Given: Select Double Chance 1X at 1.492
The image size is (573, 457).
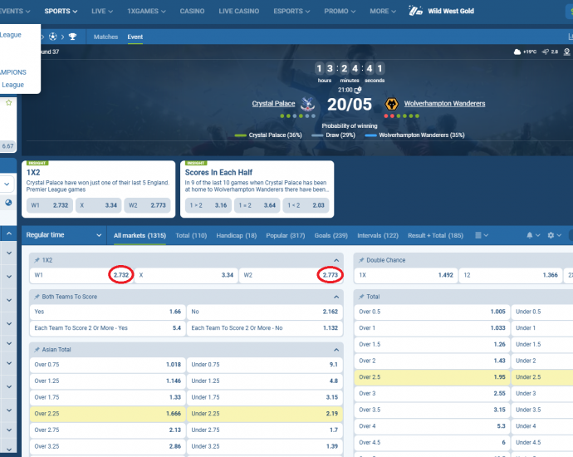Looking at the screenshot, I should pos(405,275).
